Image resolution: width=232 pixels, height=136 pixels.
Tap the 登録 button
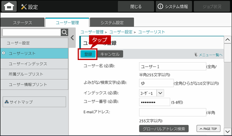coord(88,54)
